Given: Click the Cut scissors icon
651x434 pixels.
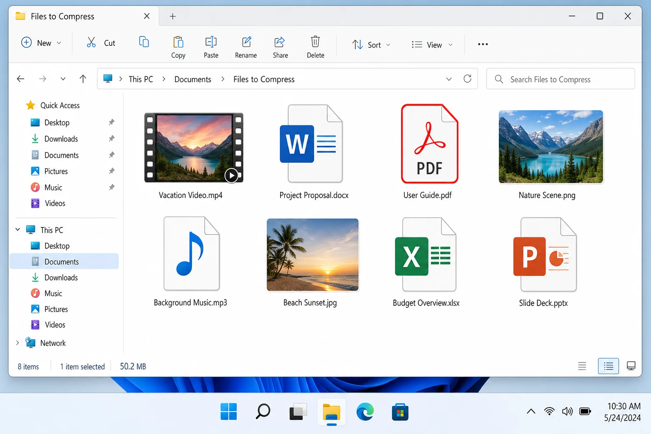Looking at the screenshot, I should [91, 42].
